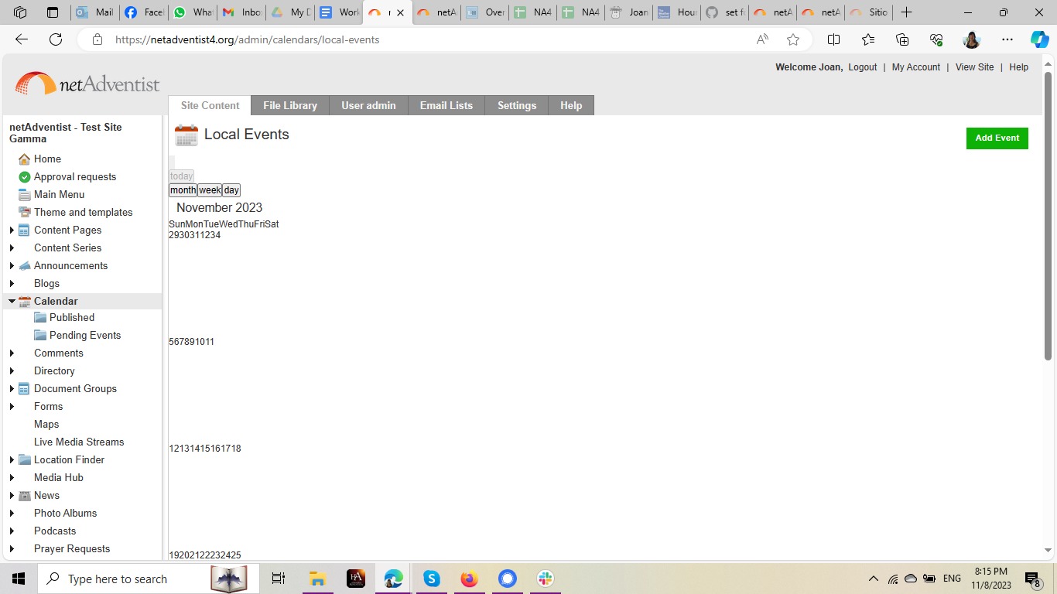Click the Logout link

(x=862, y=67)
